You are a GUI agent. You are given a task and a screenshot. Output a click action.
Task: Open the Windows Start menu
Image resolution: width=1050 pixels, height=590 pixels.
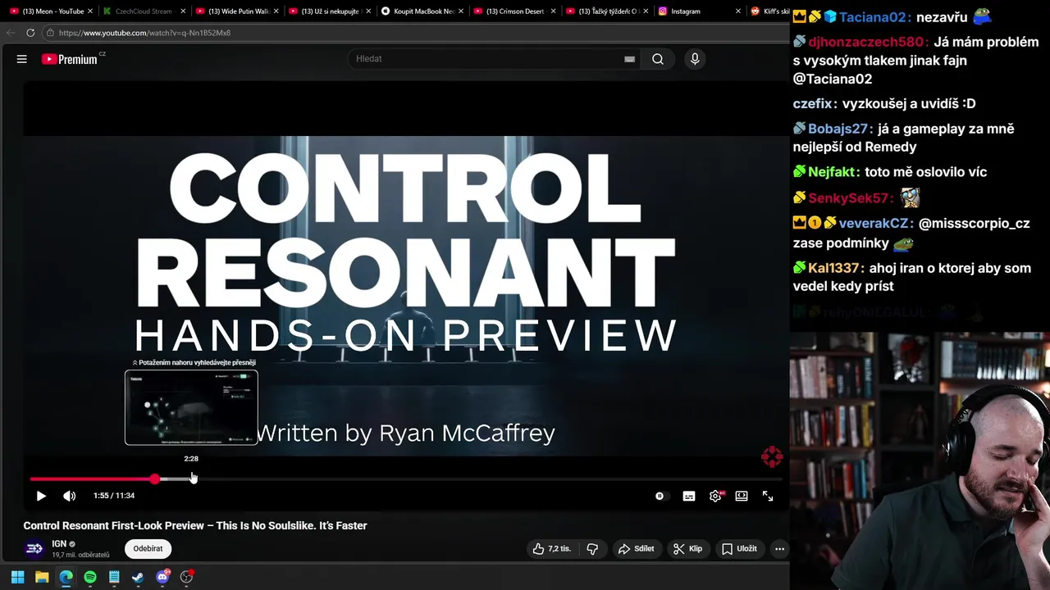click(17, 577)
